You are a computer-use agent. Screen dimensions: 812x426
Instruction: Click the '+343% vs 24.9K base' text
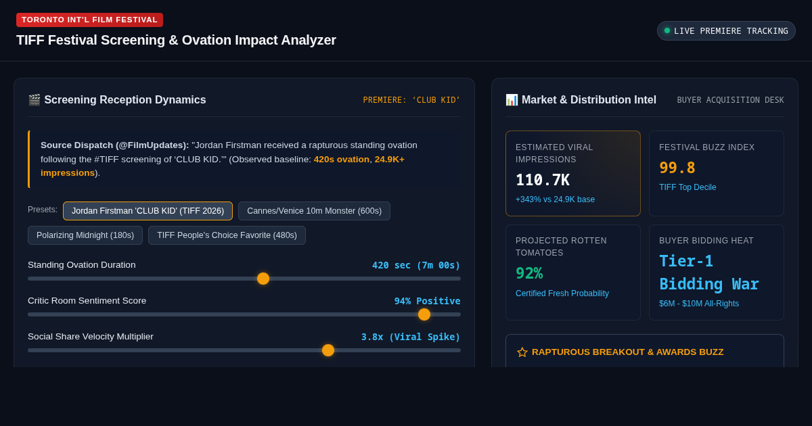tap(555, 199)
